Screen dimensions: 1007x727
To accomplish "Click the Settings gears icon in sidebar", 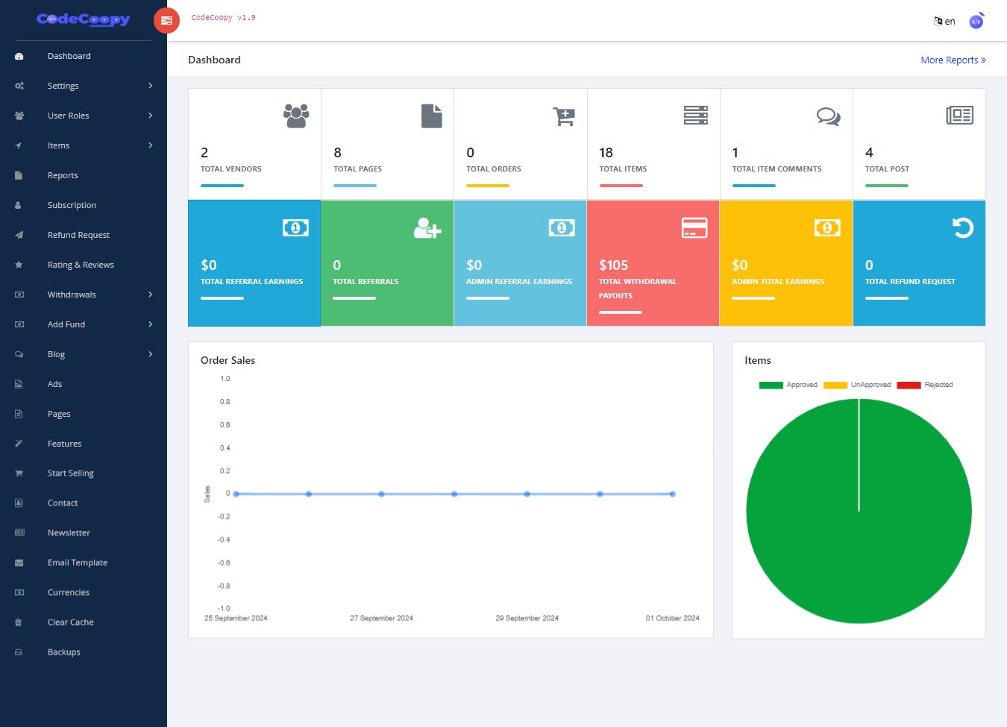I will 19,86.
